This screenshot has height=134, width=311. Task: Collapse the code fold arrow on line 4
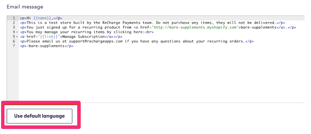(17, 32)
